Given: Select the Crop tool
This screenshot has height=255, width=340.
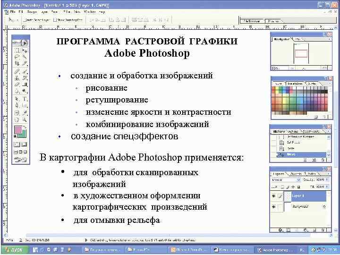Looking at the screenshot, I should [17, 63].
